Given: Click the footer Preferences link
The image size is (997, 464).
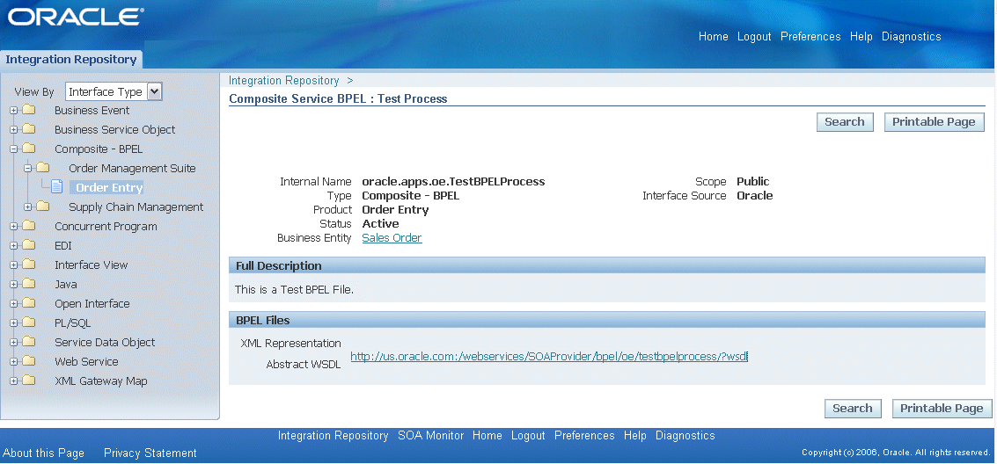Looking at the screenshot, I should pyautogui.click(x=584, y=435).
